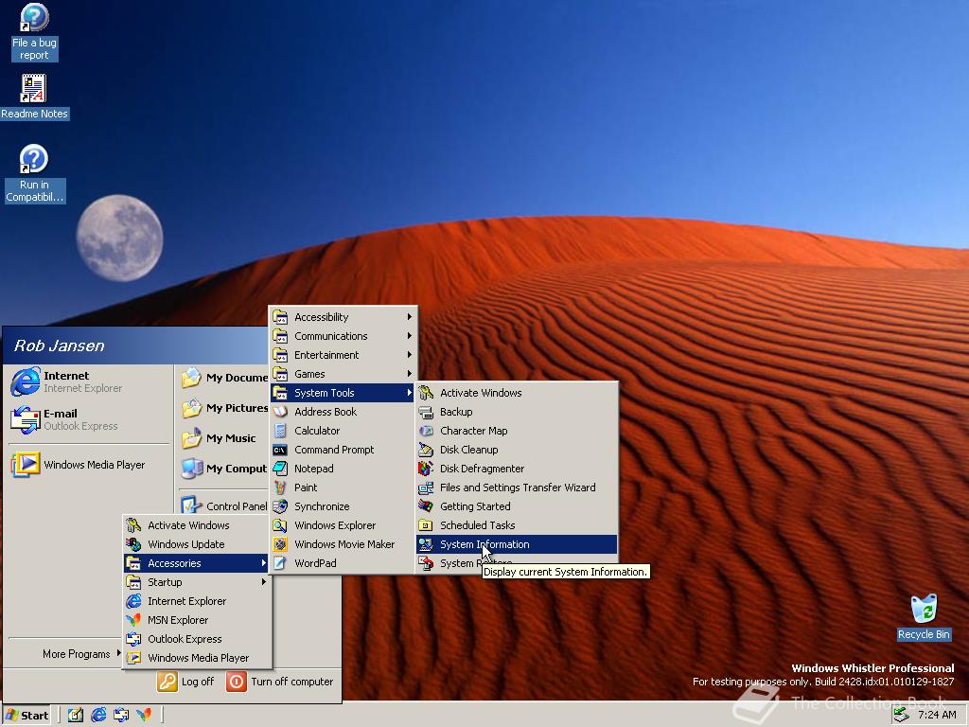This screenshot has width=969, height=727.
Task: Open the File a bug report desktop shortcut
Action: pyautogui.click(x=34, y=31)
